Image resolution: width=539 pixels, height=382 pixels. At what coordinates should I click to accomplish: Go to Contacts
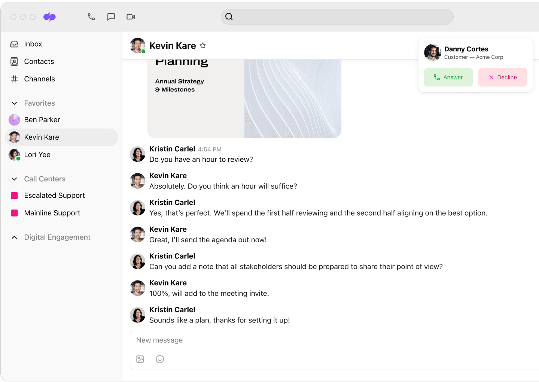(39, 61)
